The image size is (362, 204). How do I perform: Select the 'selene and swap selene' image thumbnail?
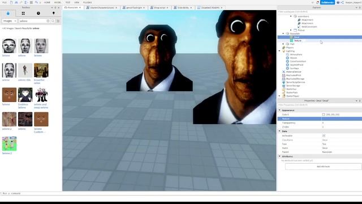41,95
